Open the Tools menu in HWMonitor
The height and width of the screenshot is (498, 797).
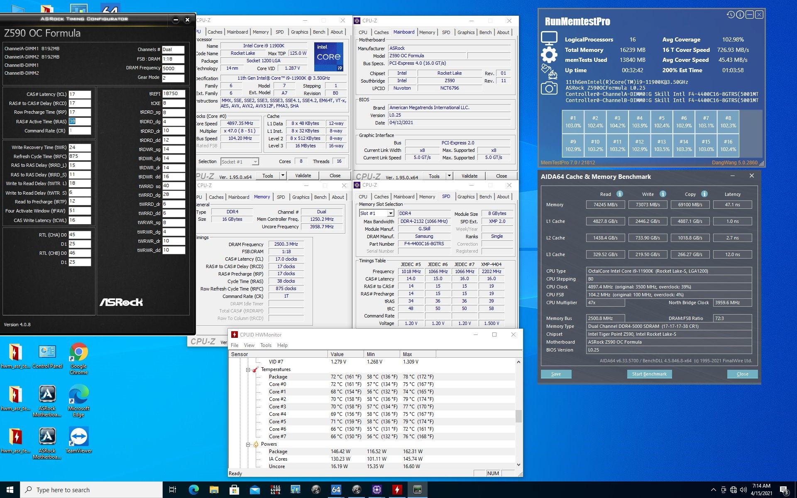[266, 345]
